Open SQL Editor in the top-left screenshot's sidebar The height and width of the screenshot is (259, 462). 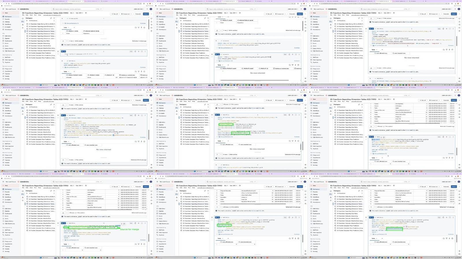pyautogui.click(x=8, y=36)
